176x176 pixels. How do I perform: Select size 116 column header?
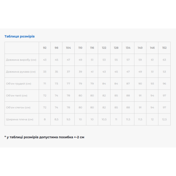pyautogui.click(x=92, y=48)
